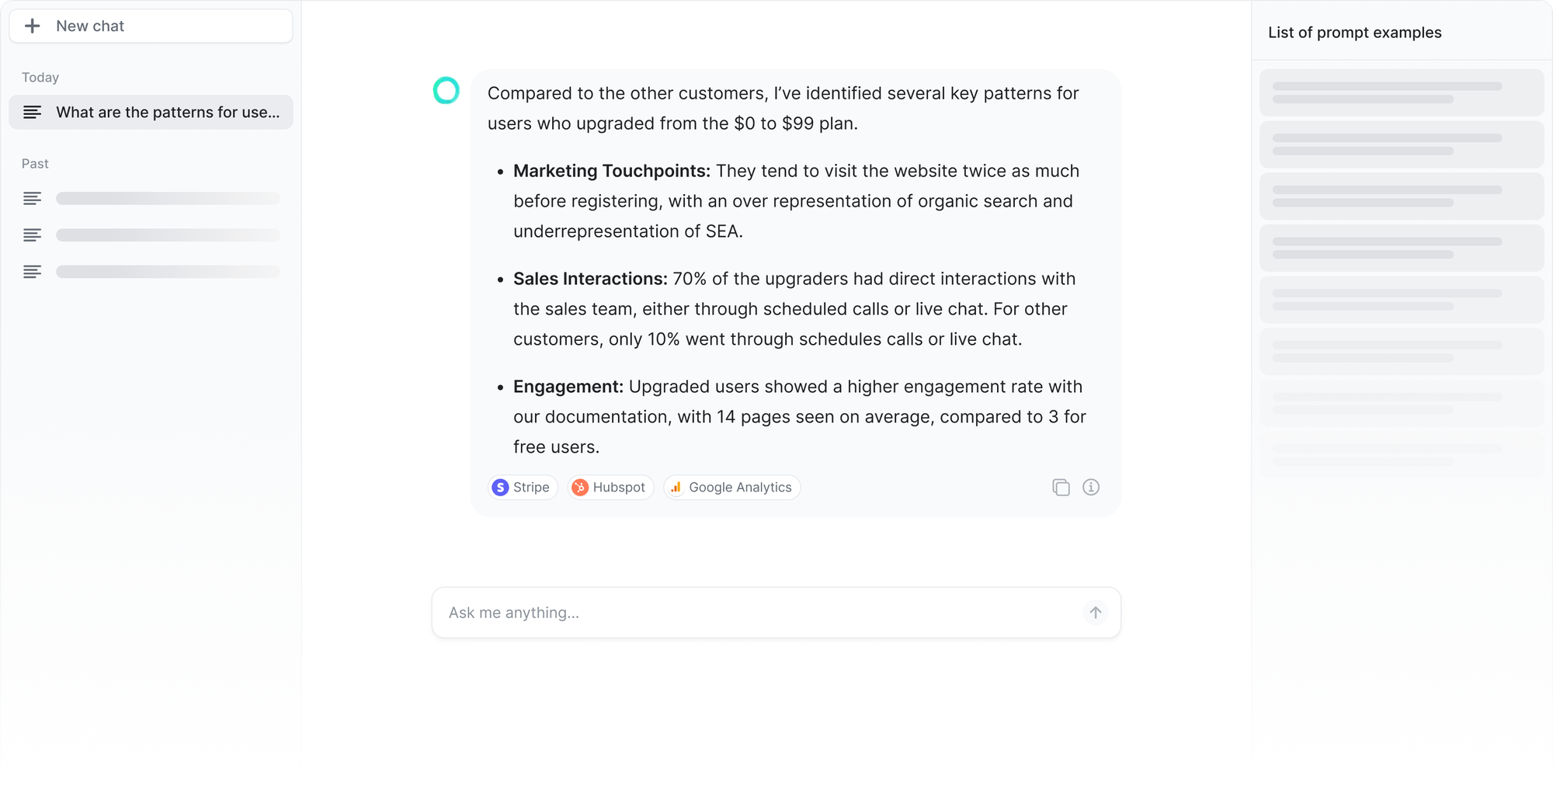The image size is (1553, 785).
Task: Start a New chat
Action: tap(151, 26)
